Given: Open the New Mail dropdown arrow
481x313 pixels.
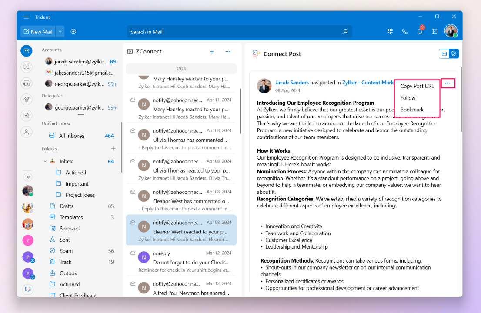Looking at the screenshot, I should [60, 32].
